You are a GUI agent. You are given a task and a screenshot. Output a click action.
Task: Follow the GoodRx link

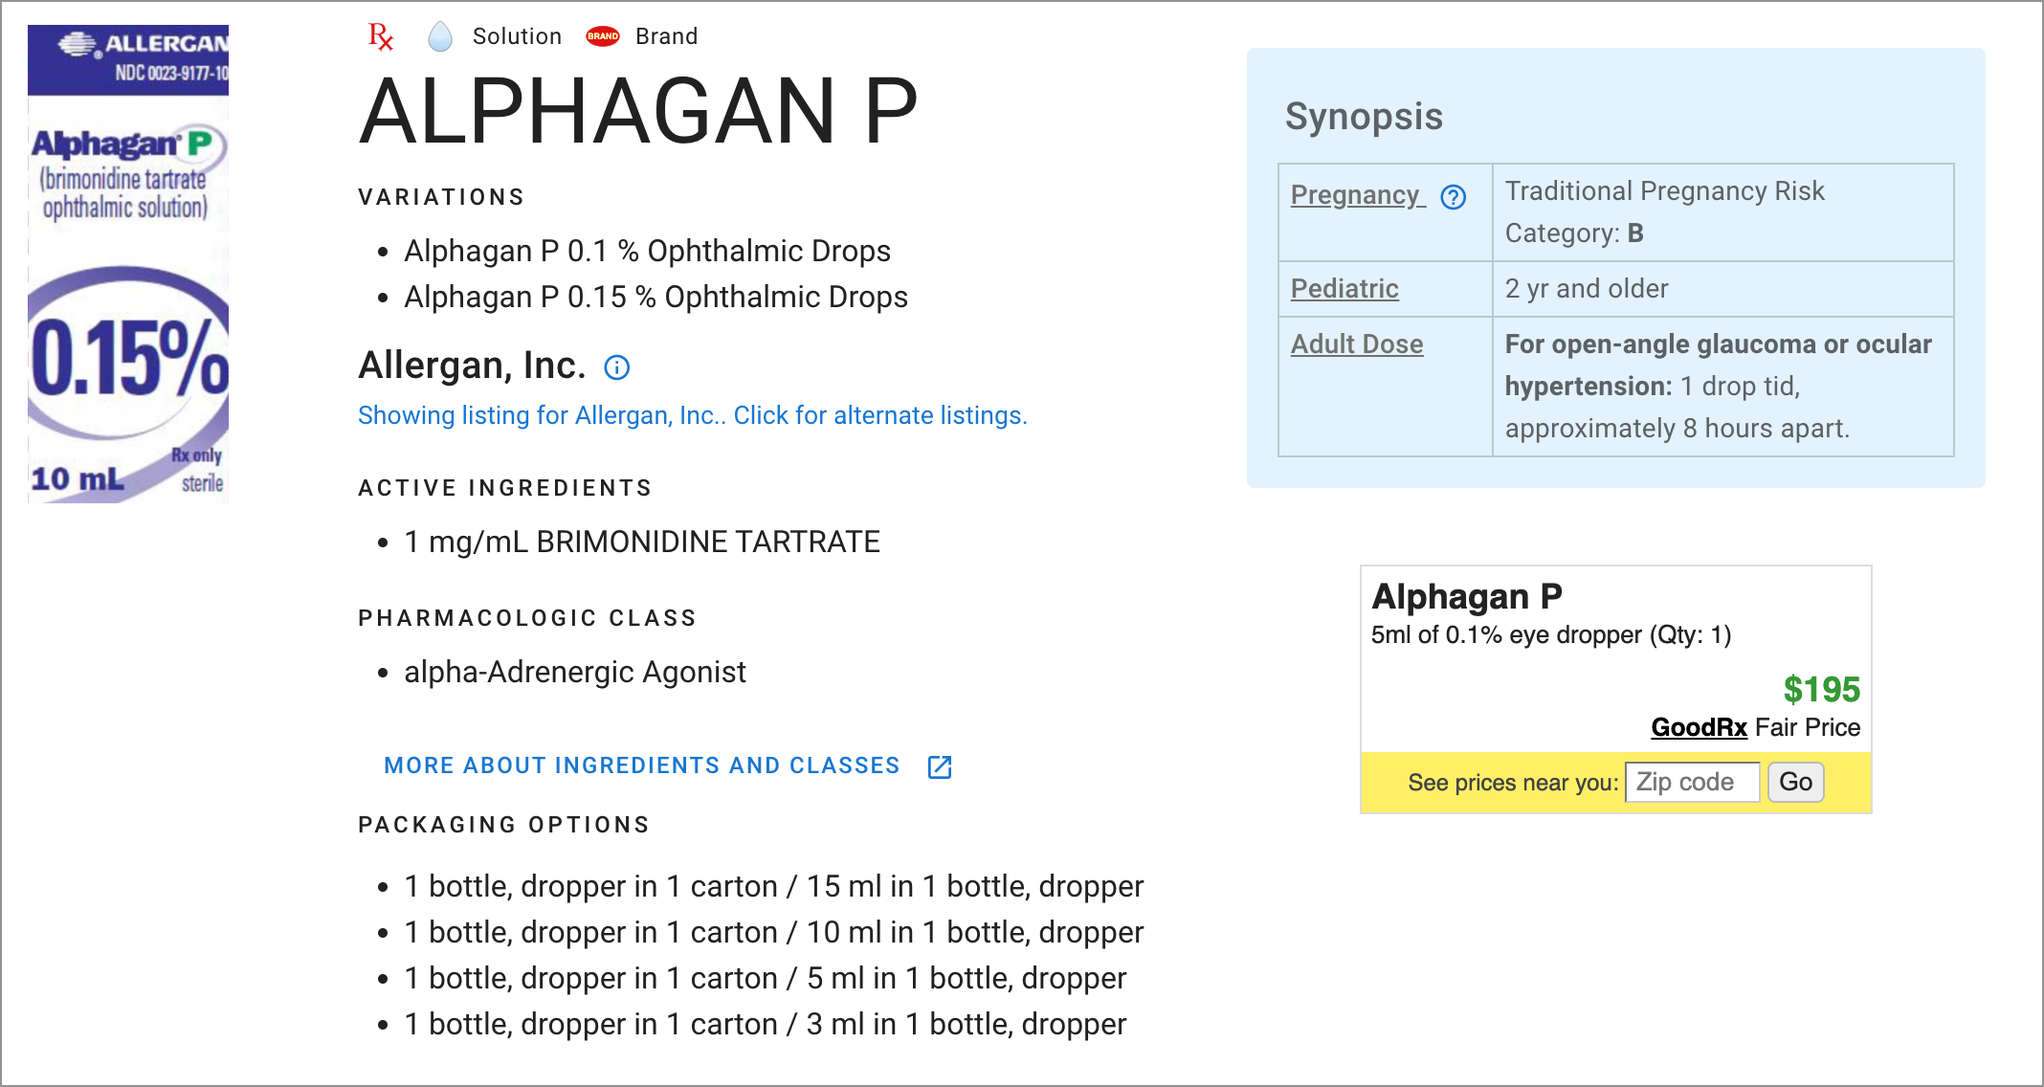pos(1699,727)
